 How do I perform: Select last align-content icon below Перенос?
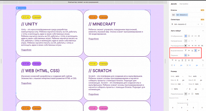tap(192, 60)
